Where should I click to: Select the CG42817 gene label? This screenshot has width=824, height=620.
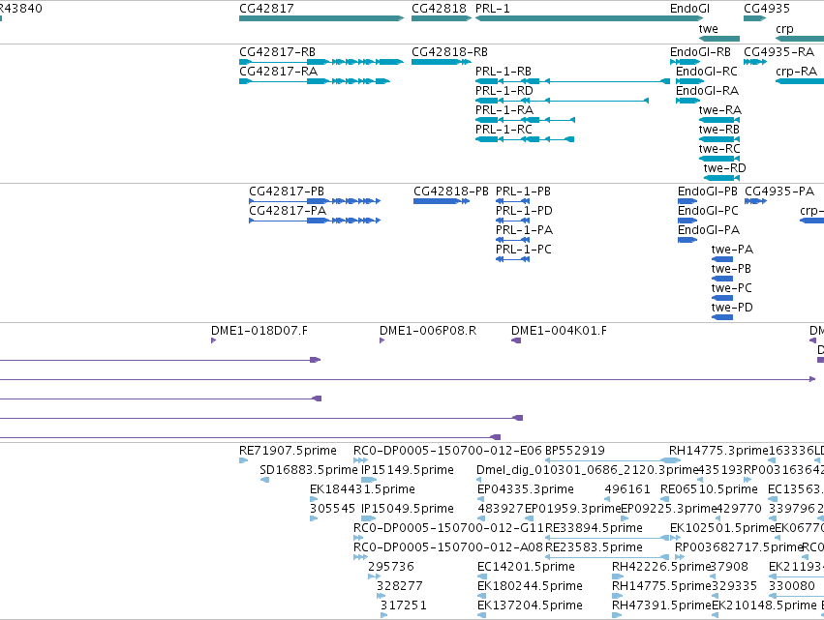tap(266, 9)
